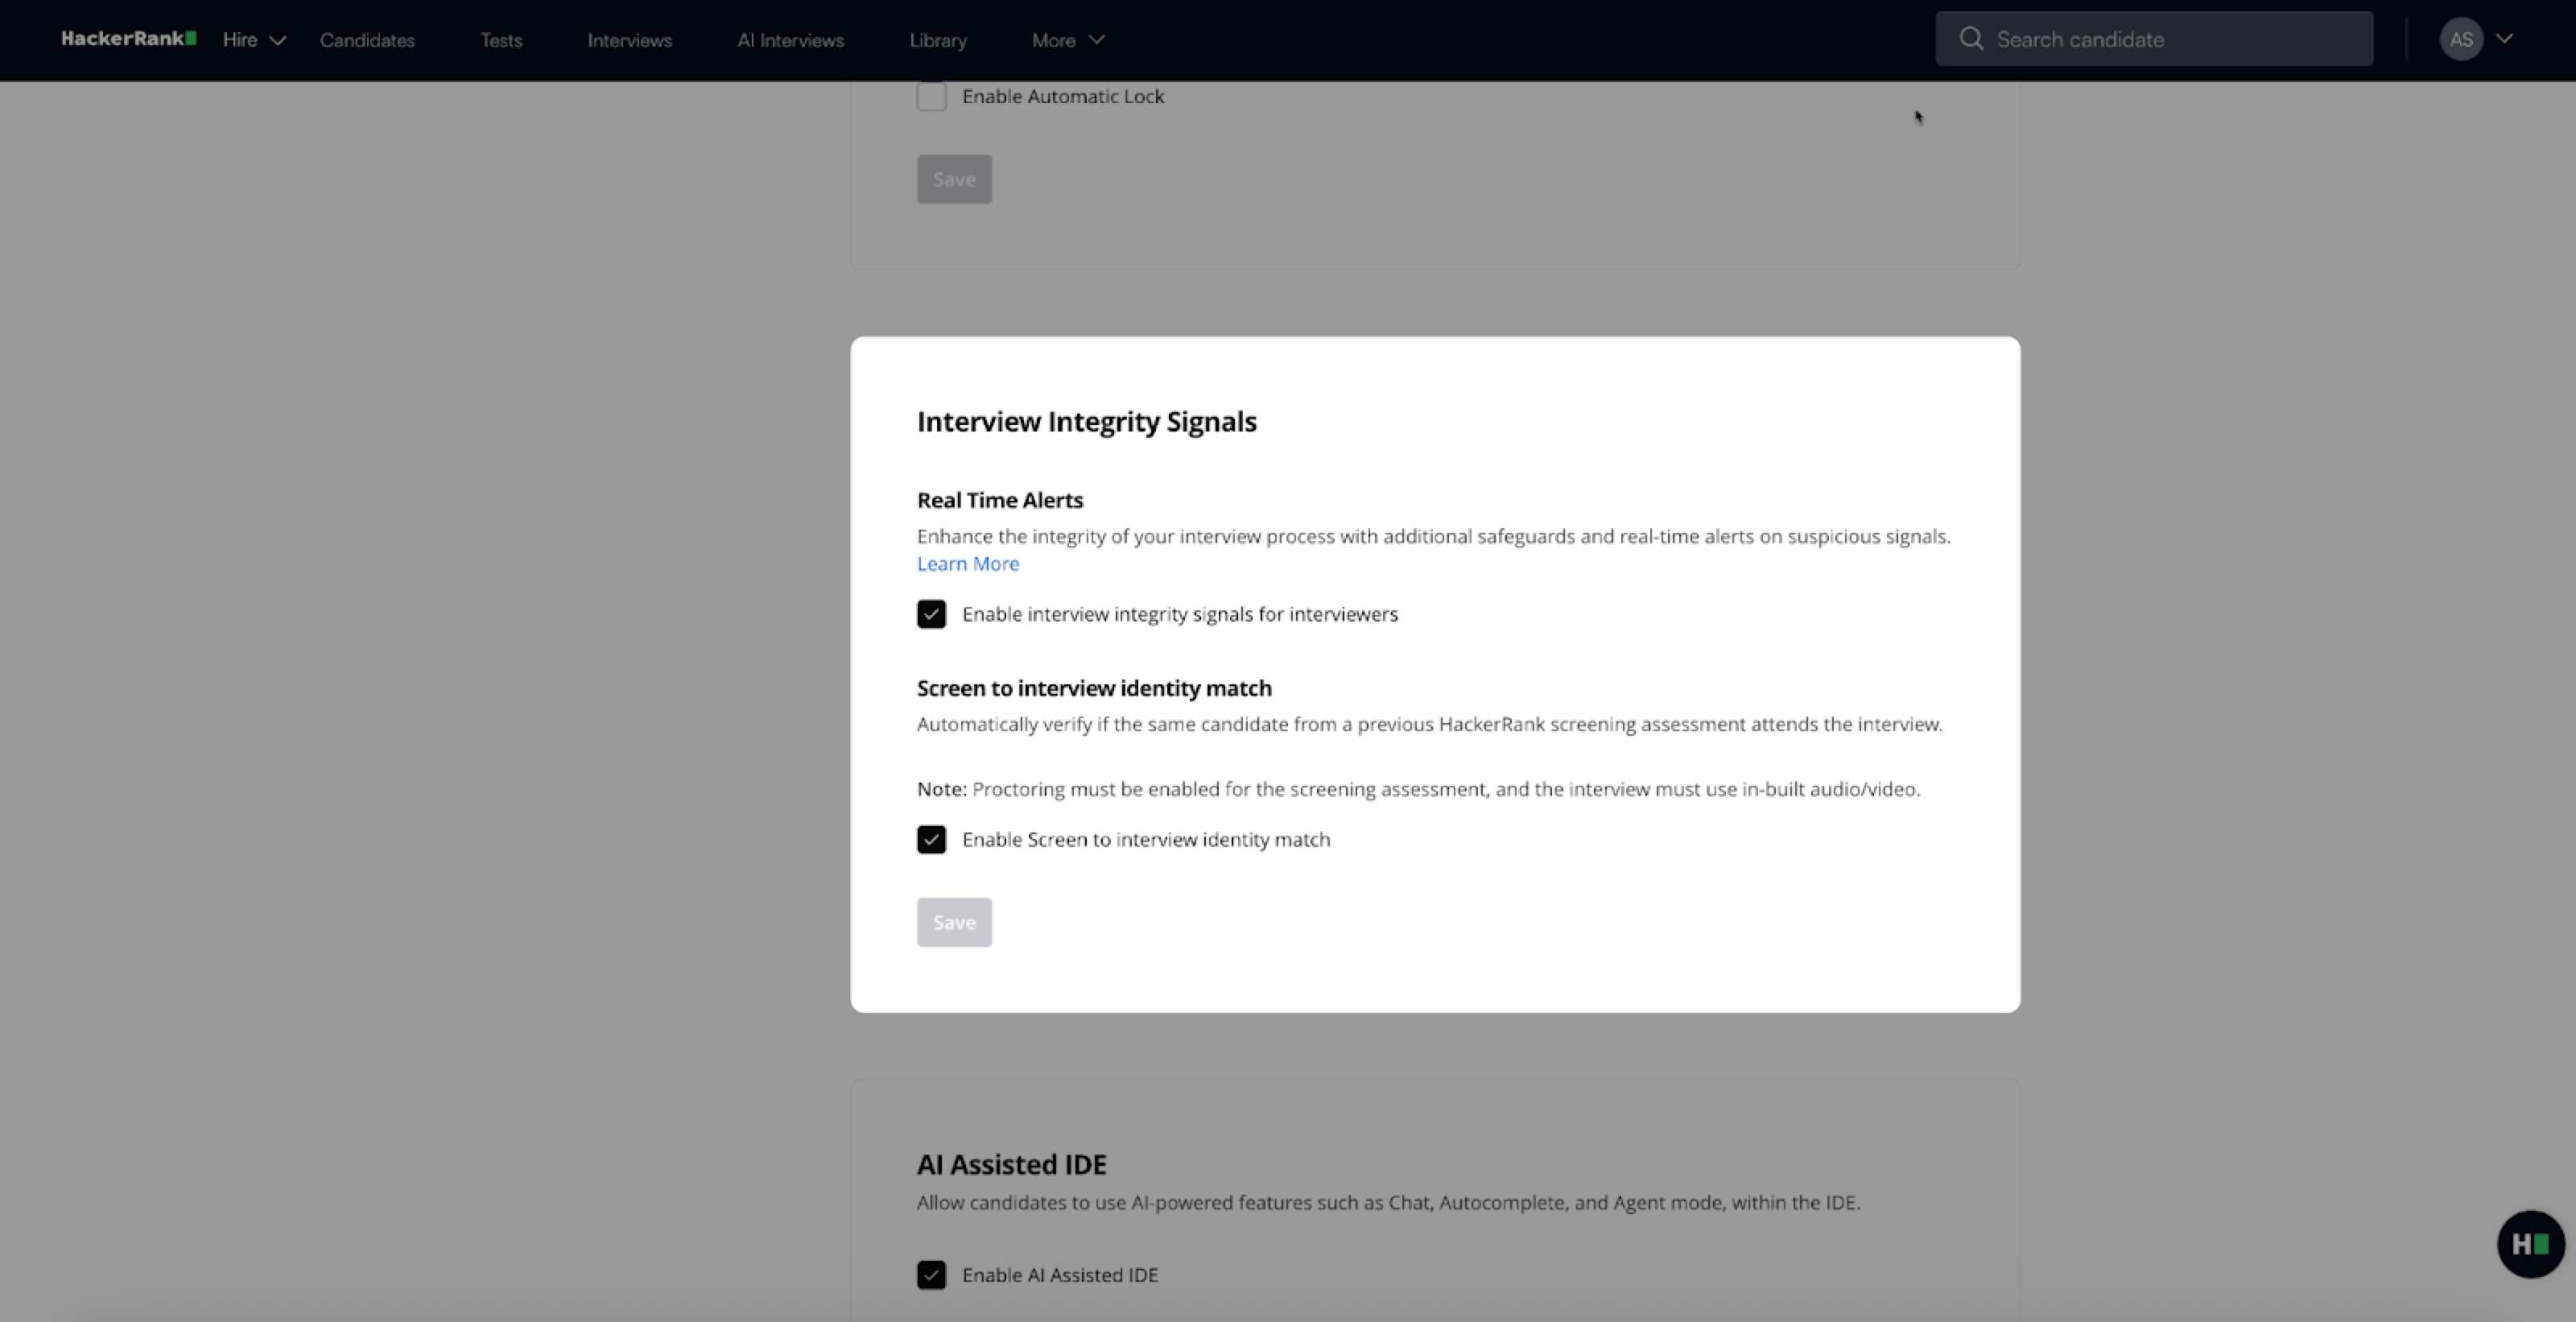
Task: Go to the Candidates tab
Action: [367, 40]
